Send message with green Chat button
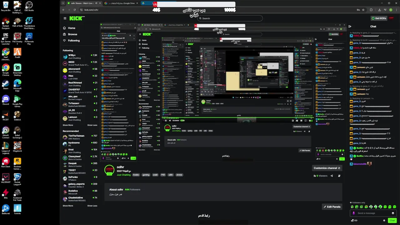Viewport: 400px width, 225px height. click(x=392, y=220)
